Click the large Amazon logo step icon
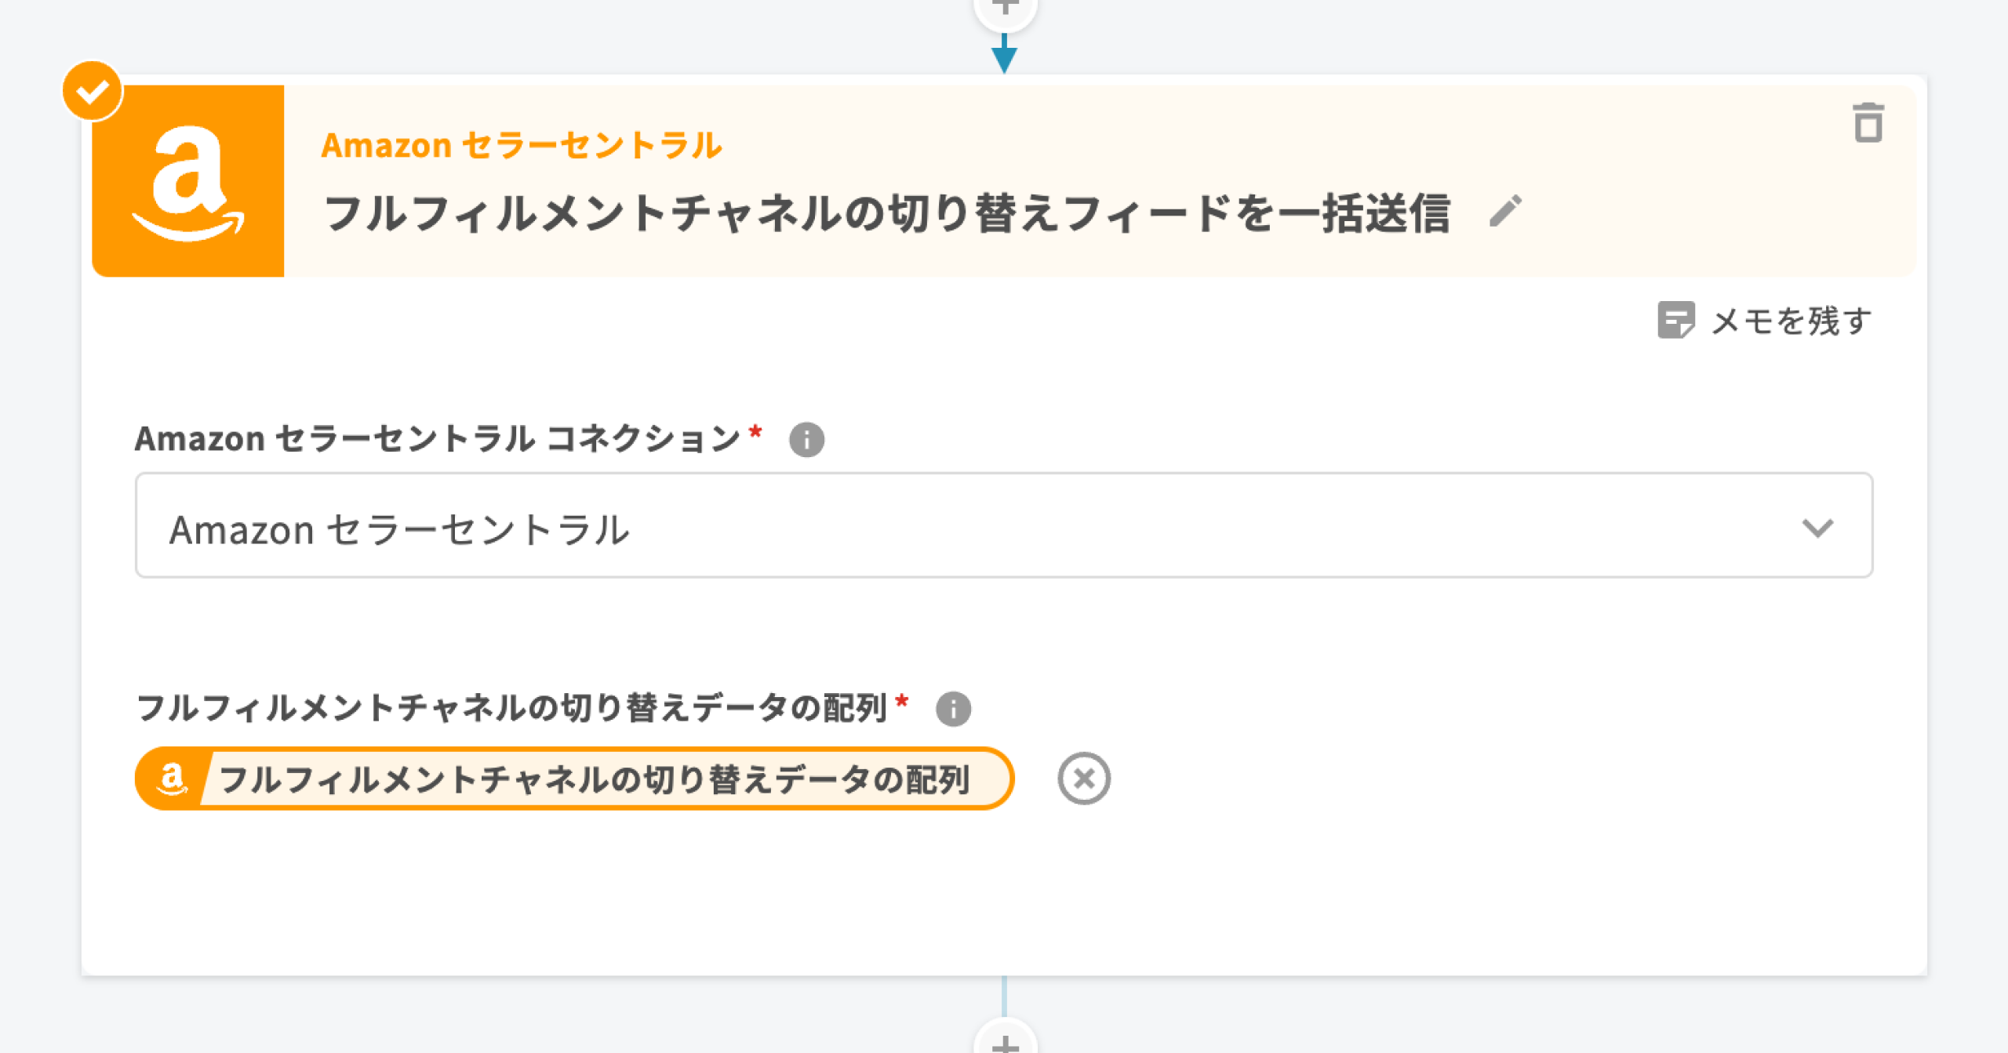Image resolution: width=2008 pixels, height=1053 pixels. [188, 181]
